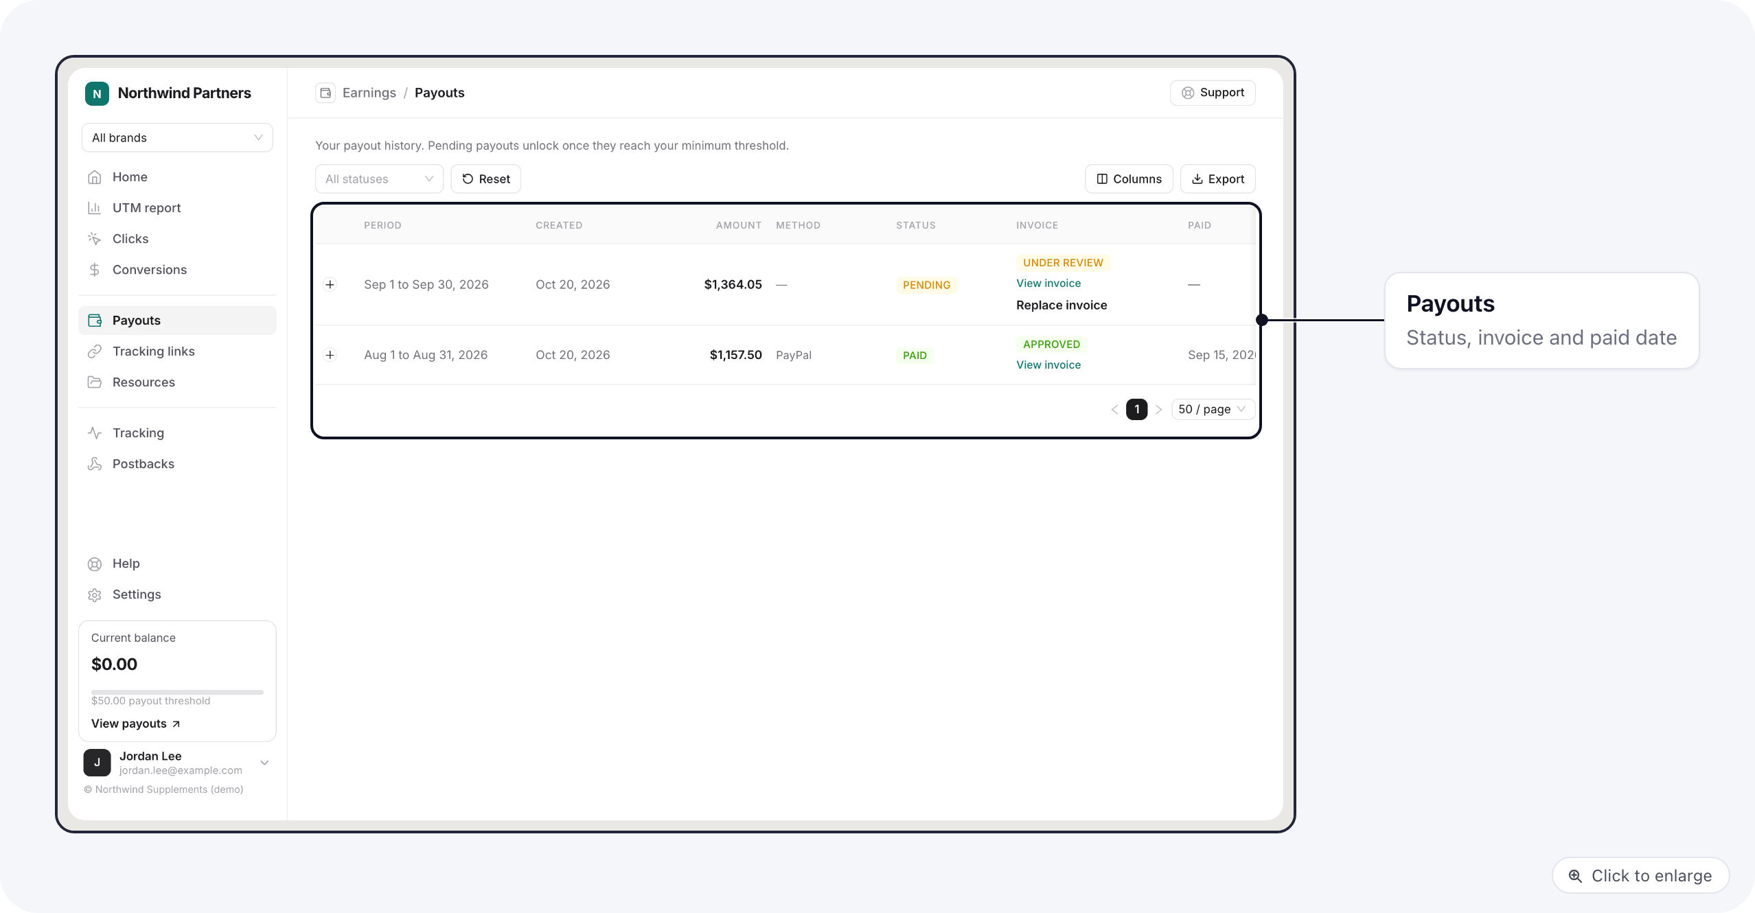This screenshot has width=1755, height=913.
Task: Click the Conversions dollar icon
Action: (x=95, y=270)
